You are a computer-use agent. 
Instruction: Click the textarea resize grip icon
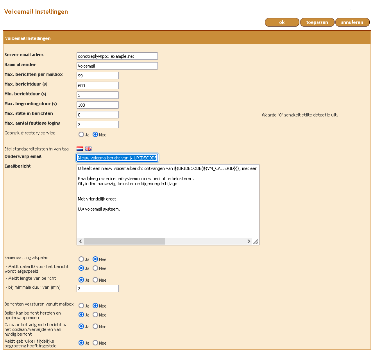pos(256,241)
